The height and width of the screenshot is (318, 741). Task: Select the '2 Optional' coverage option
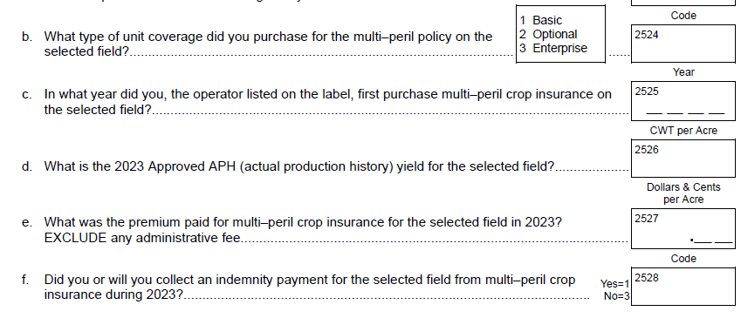pos(548,35)
